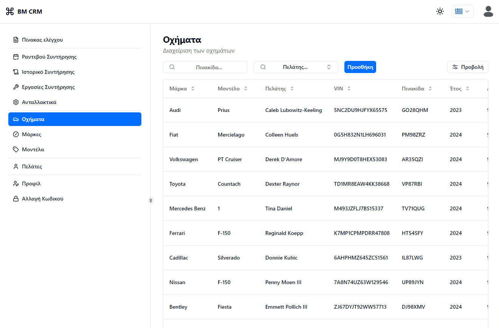Click the Toyota brand cell
The width and height of the screenshot is (499, 328).
(177, 184)
